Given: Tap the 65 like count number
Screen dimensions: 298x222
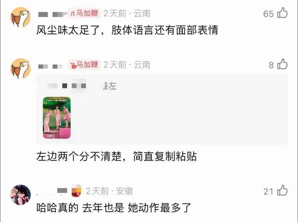Looking at the screenshot, I should tap(268, 14).
